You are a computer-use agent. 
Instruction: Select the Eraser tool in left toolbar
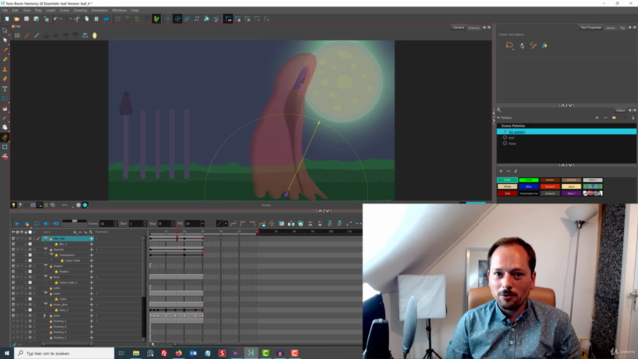(5, 79)
